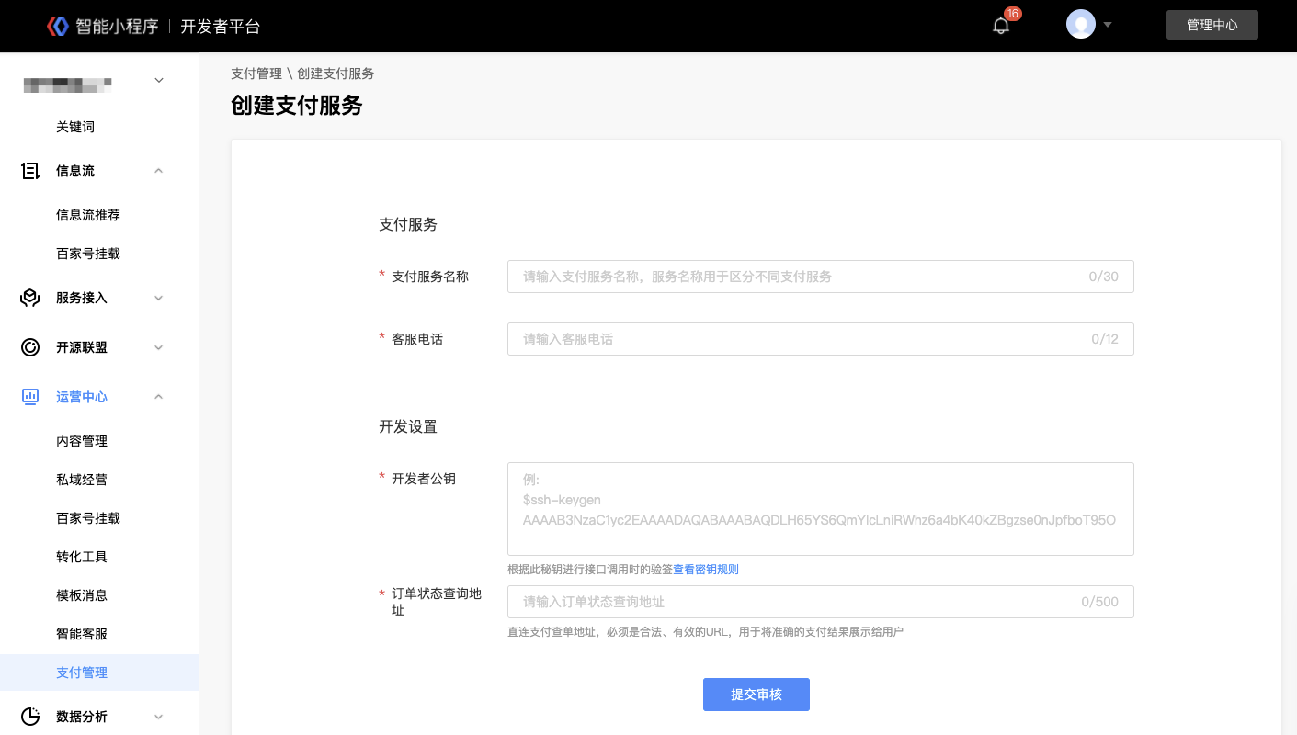Click the Smart Mini Program logo

pos(58,26)
